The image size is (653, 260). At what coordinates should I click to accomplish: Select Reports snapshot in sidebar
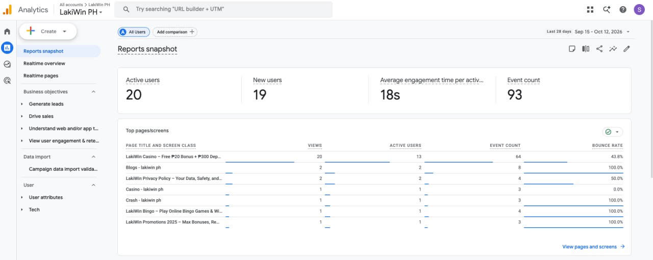coord(60,51)
